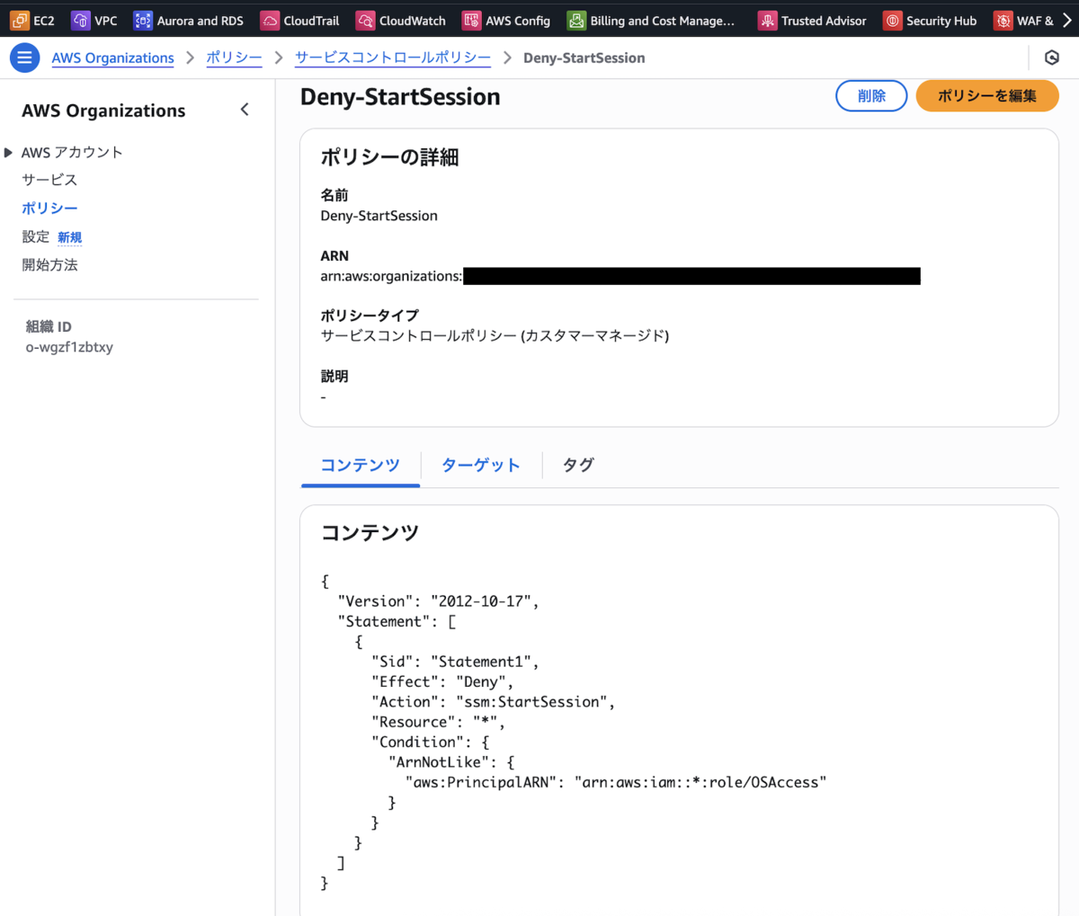
Task: Click the "Effect": "Deny" line
Action: coord(442,681)
